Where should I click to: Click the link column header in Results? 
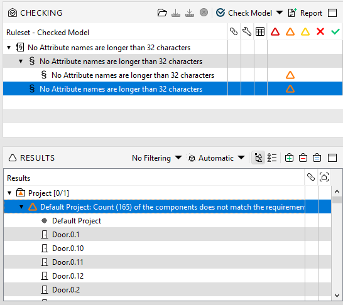tap(311, 177)
